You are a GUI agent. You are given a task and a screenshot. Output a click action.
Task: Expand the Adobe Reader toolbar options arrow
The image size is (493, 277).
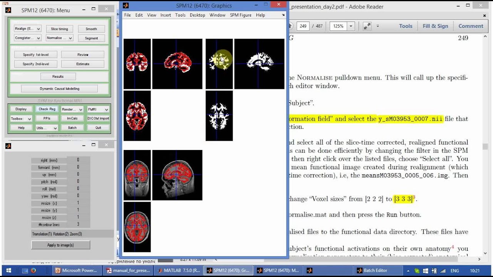pyautogui.click(x=377, y=26)
